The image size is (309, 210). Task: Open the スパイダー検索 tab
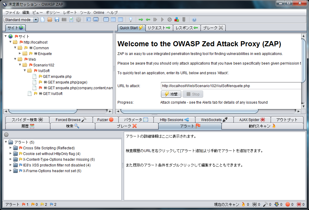click(27, 120)
